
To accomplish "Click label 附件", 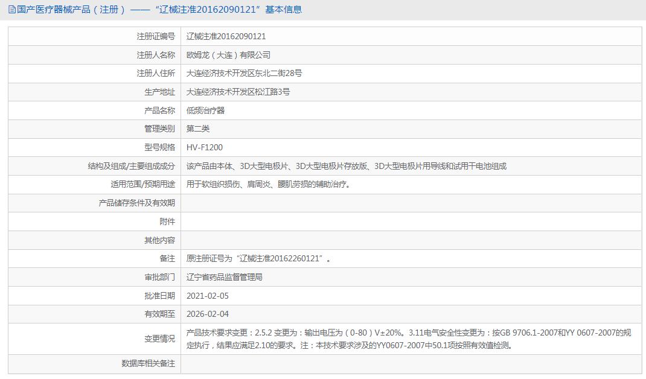I will (167, 221).
